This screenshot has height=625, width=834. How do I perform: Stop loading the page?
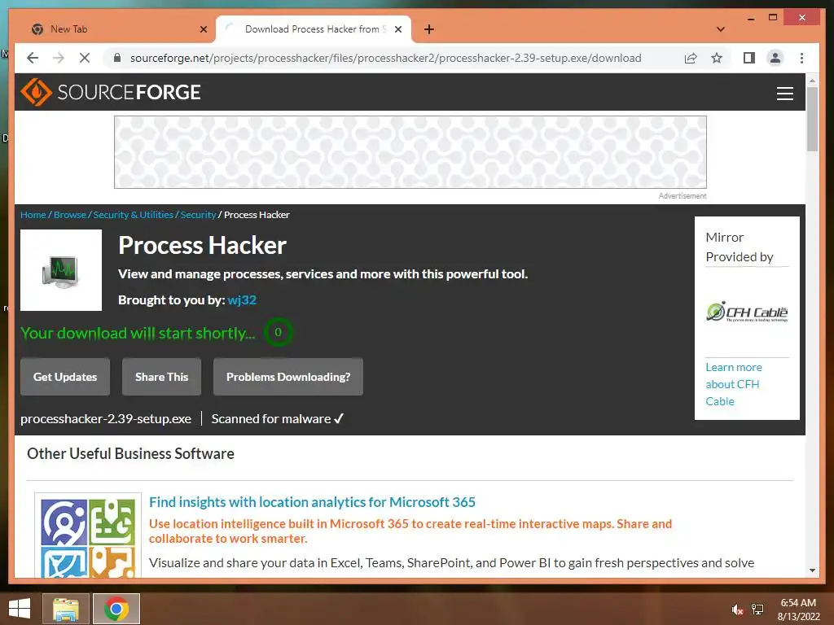pos(85,58)
